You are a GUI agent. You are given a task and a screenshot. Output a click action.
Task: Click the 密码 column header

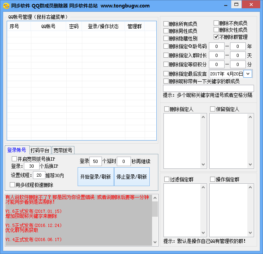[x=74, y=26]
